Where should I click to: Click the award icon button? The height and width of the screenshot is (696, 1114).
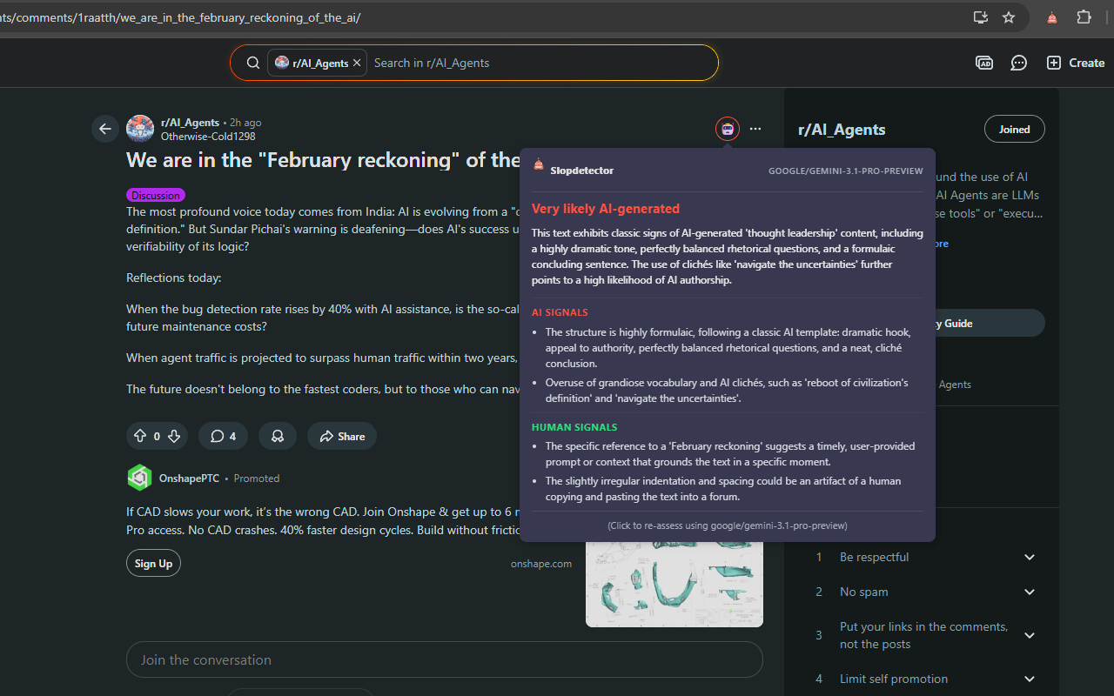point(278,436)
